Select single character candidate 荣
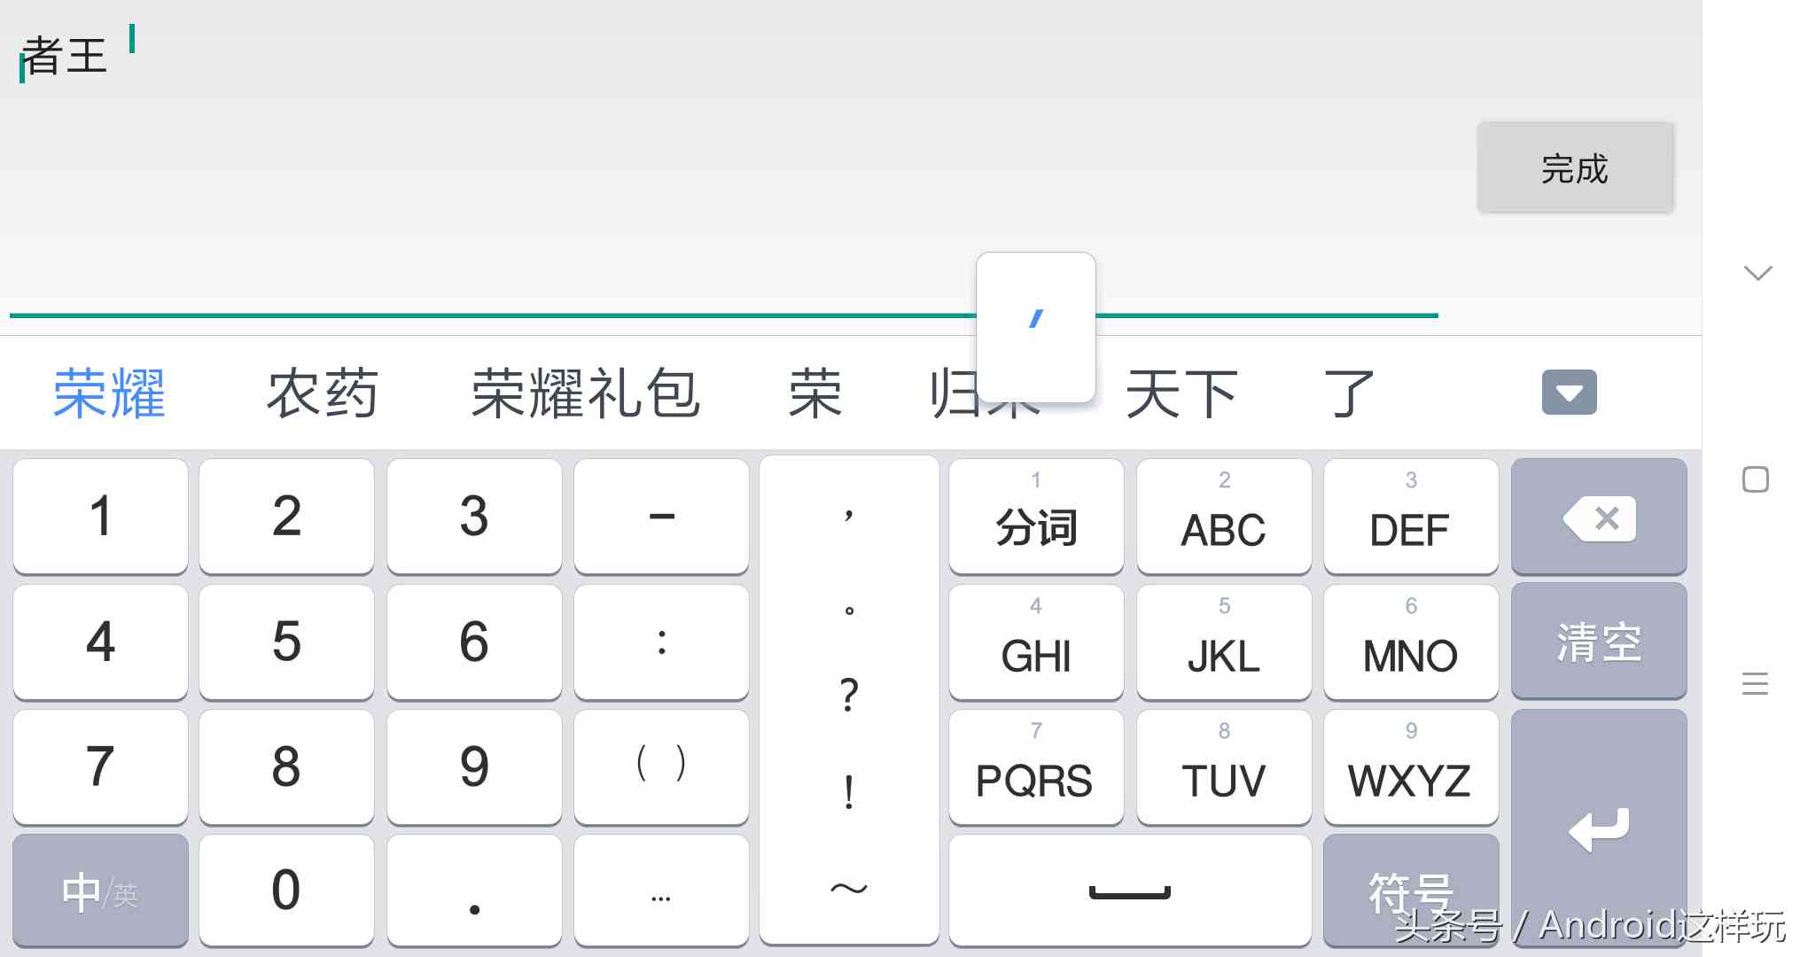This screenshot has width=1808, height=957. (x=815, y=393)
